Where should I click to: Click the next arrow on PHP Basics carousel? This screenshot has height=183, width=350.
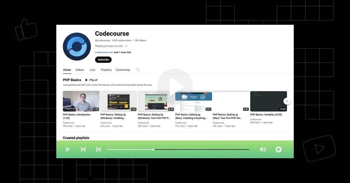pyautogui.click(x=287, y=101)
